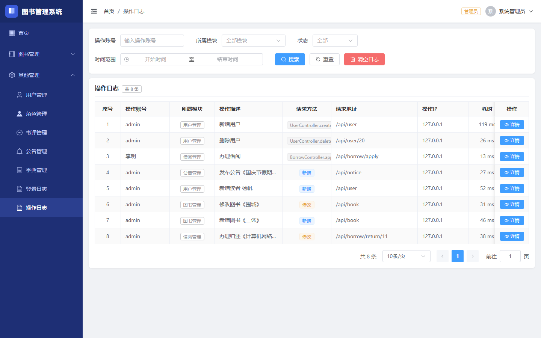Collapse the sidebar with the hamburger icon

[x=94, y=11]
